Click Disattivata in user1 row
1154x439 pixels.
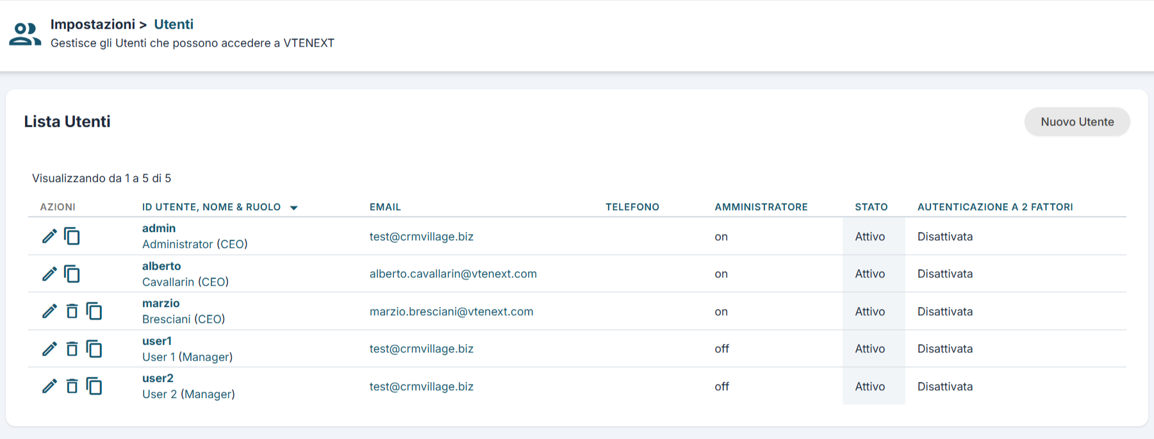click(x=945, y=349)
